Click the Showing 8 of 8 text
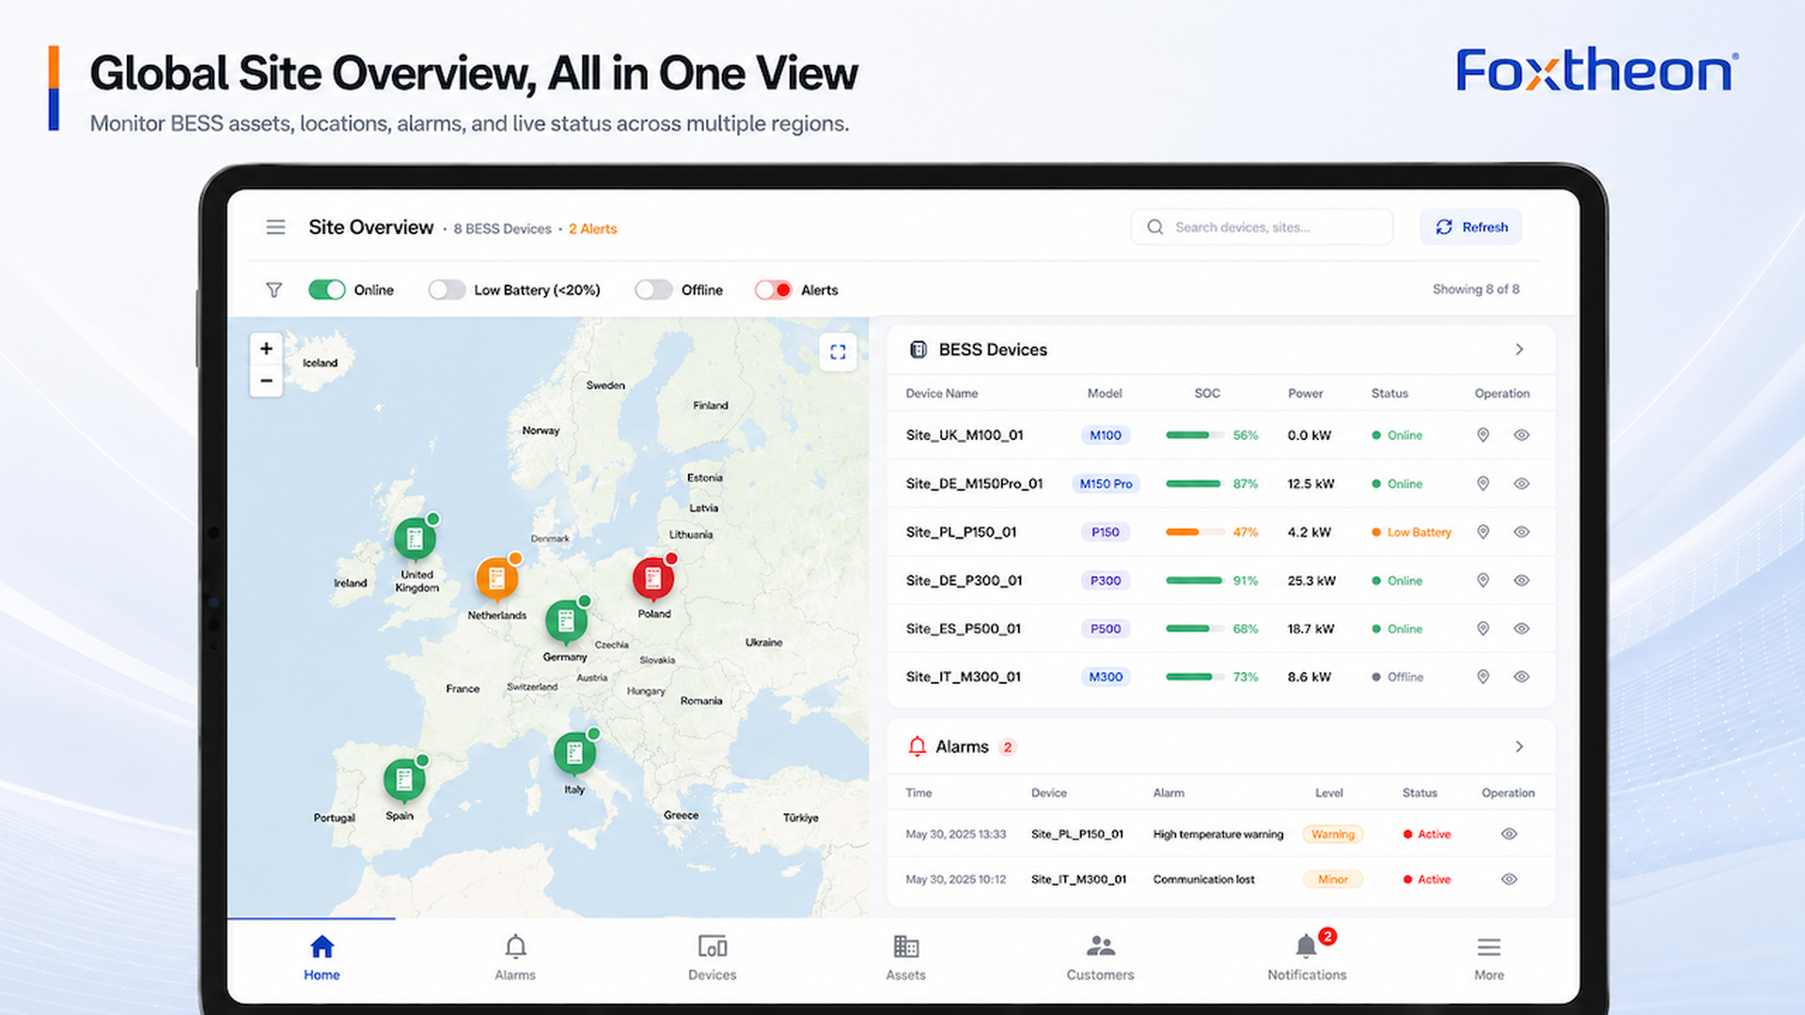This screenshot has width=1805, height=1015. click(1476, 289)
